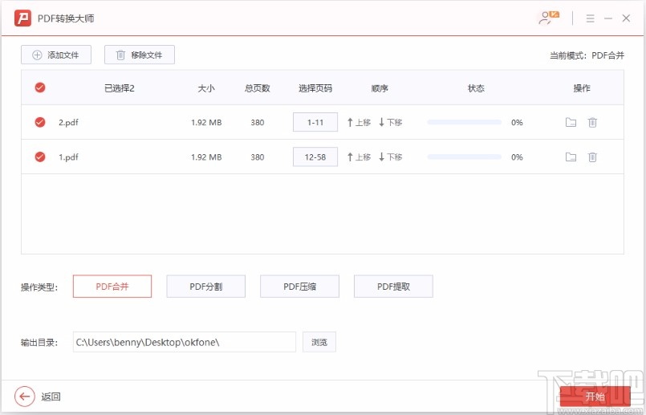Click the 大小 column header
The height and width of the screenshot is (415, 646).
pyautogui.click(x=206, y=88)
